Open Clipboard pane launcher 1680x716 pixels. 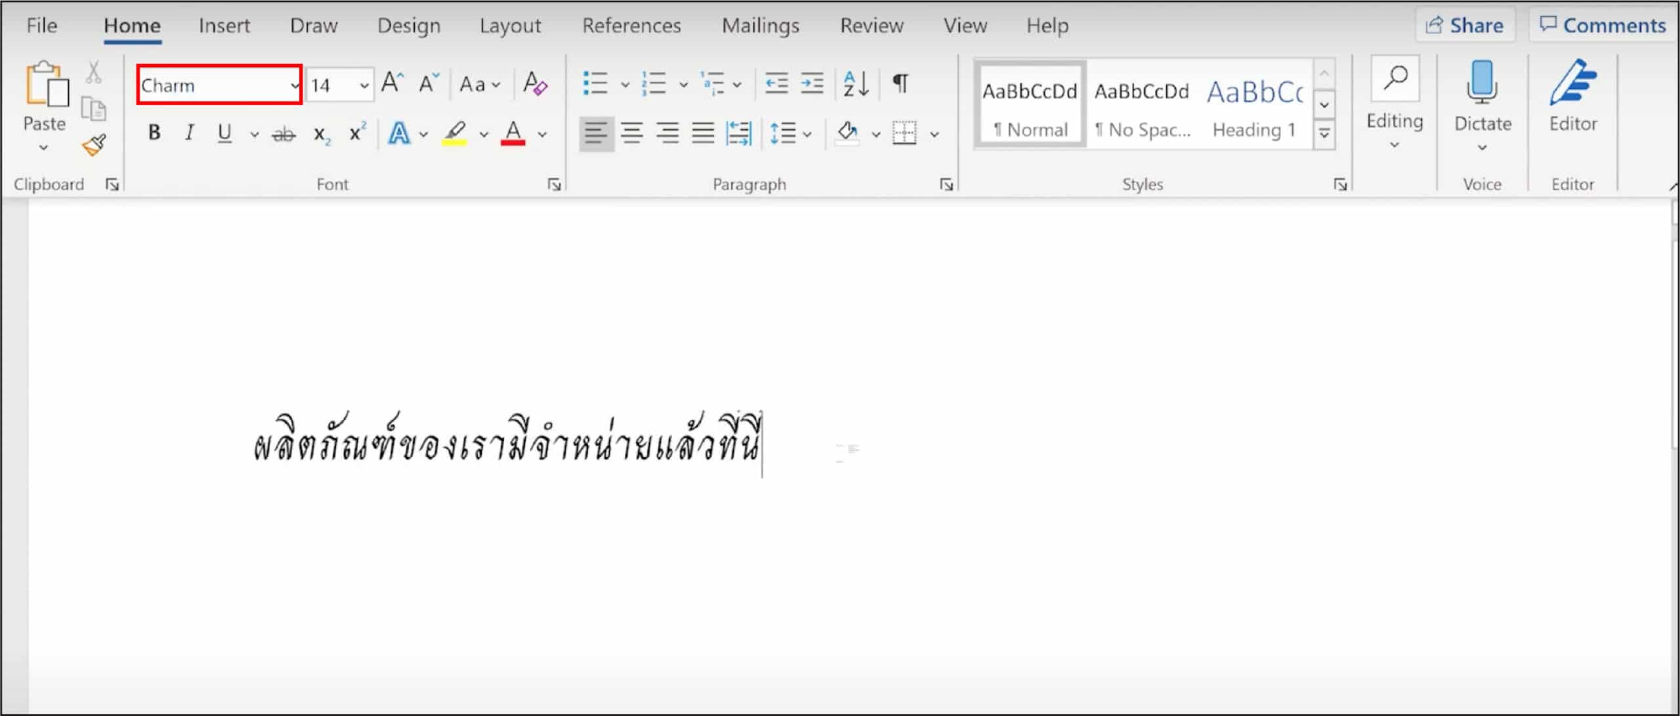pos(112,185)
